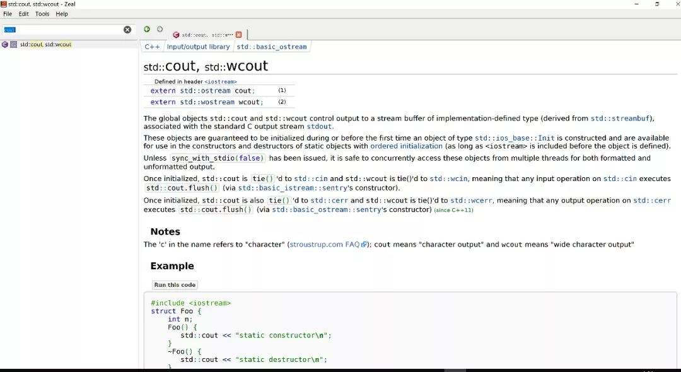Click the docset icon beside std::cout result
This screenshot has height=372, width=681.
pos(5,44)
